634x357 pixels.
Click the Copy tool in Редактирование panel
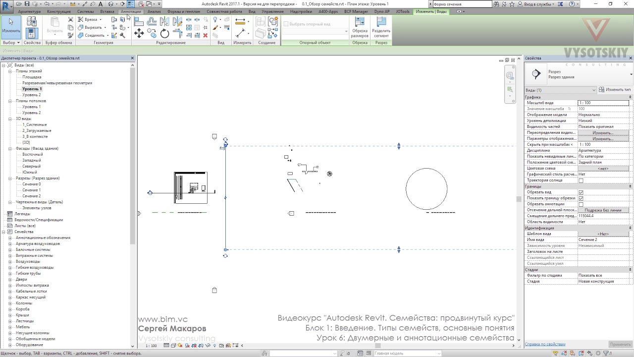[152, 33]
